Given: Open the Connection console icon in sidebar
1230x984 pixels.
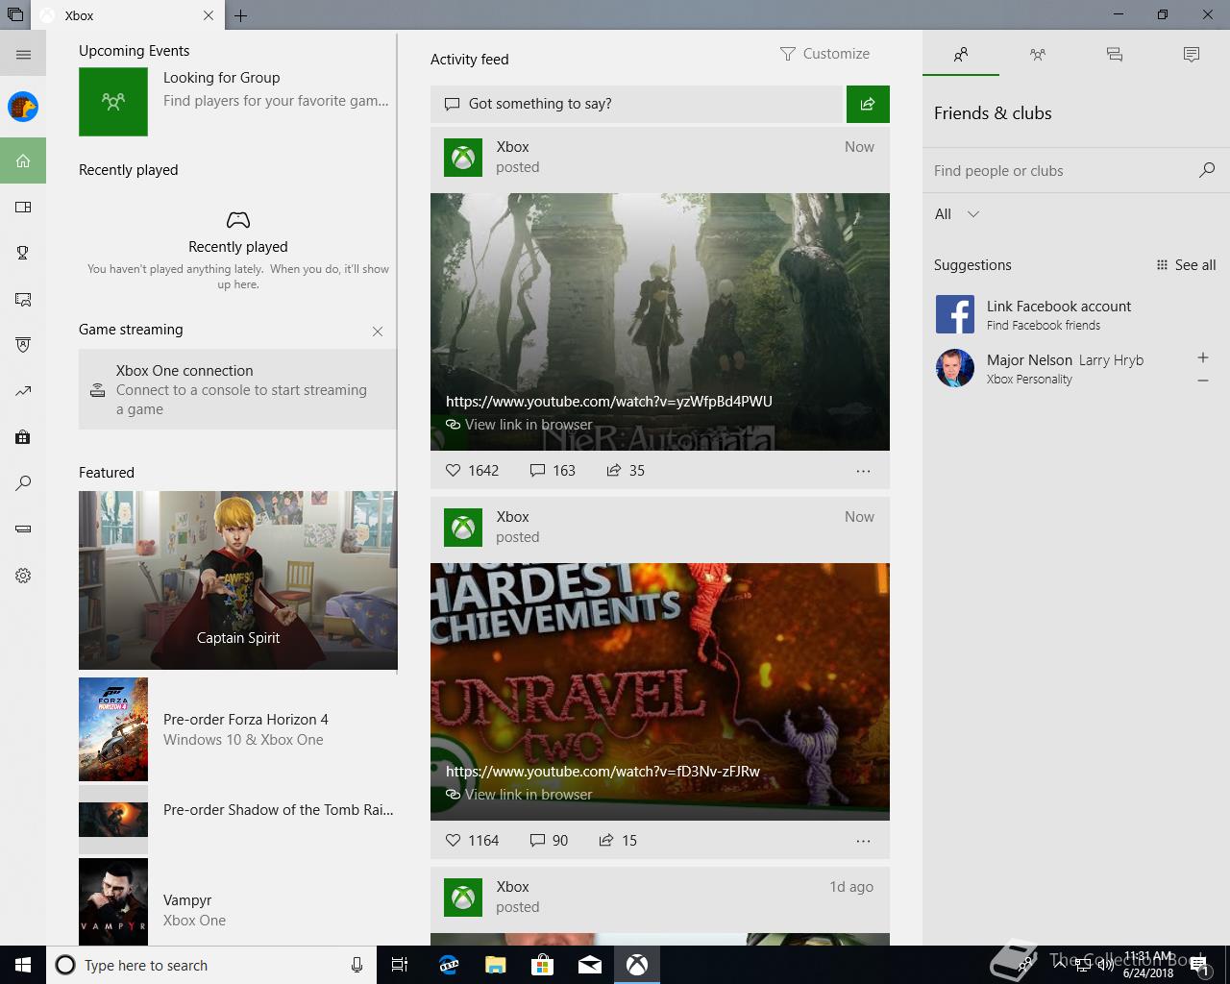Looking at the screenshot, I should [23, 529].
